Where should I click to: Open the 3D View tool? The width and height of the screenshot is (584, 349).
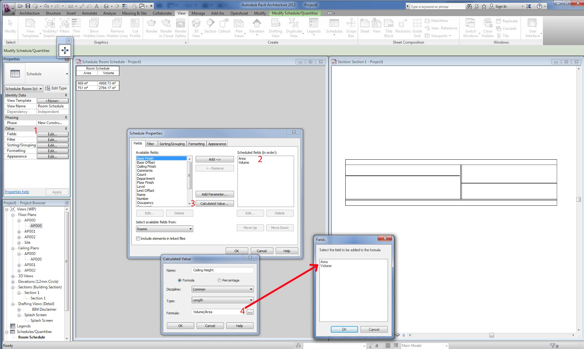pyautogui.click(x=196, y=26)
